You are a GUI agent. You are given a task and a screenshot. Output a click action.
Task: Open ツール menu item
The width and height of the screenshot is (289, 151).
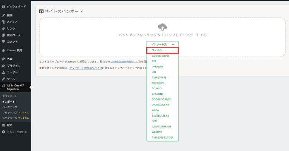[x=11, y=79]
